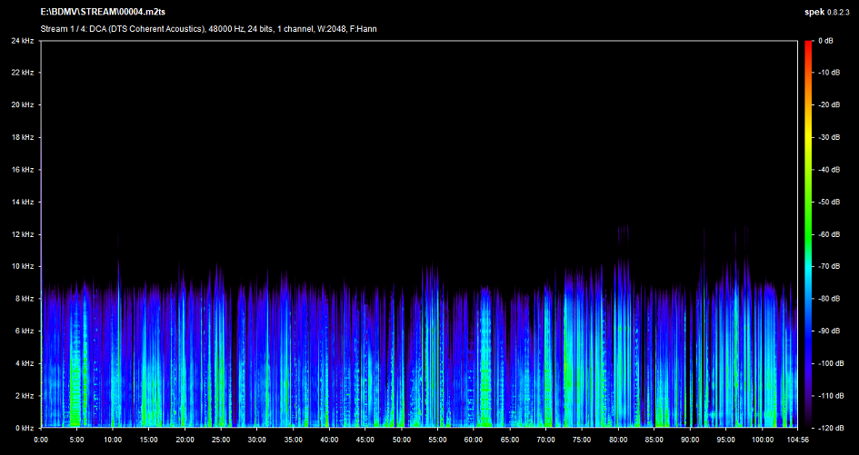Click the -30 dB scale label

[x=828, y=138]
